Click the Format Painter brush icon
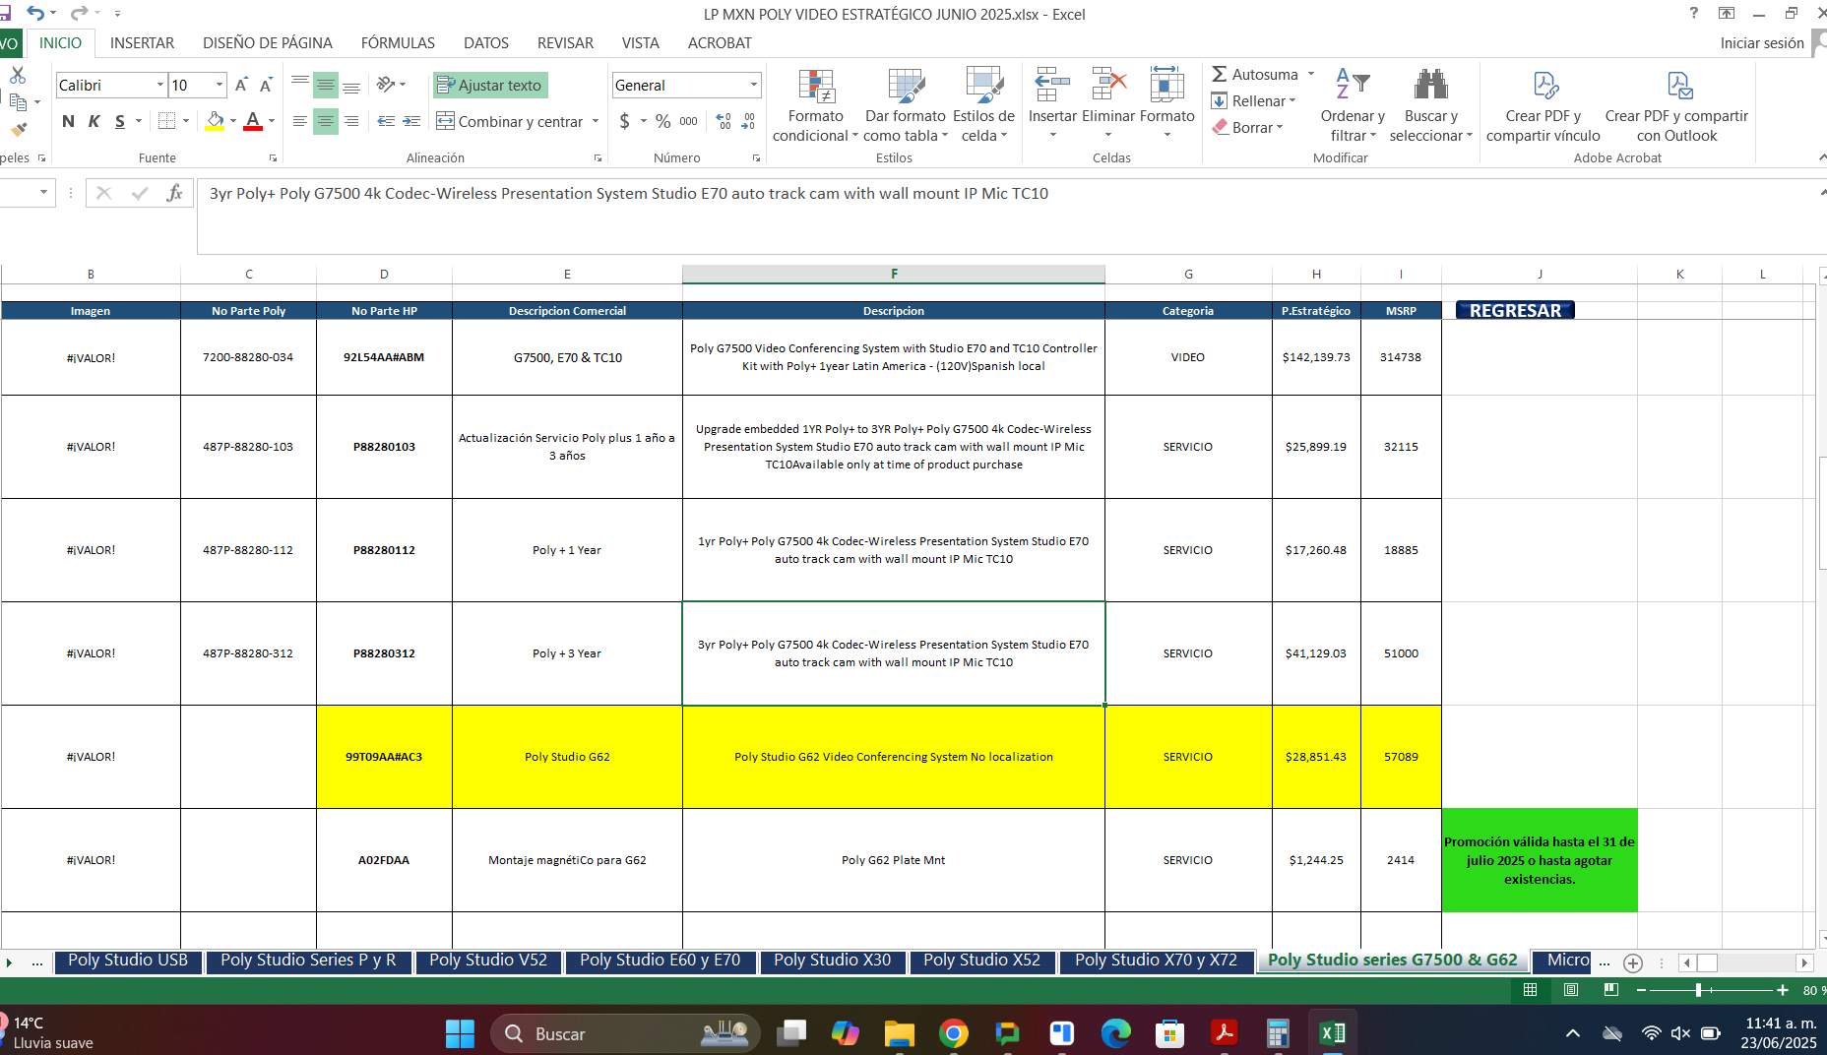The width and height of the screenshot is (1827, 1055). (x=18, y=129)
